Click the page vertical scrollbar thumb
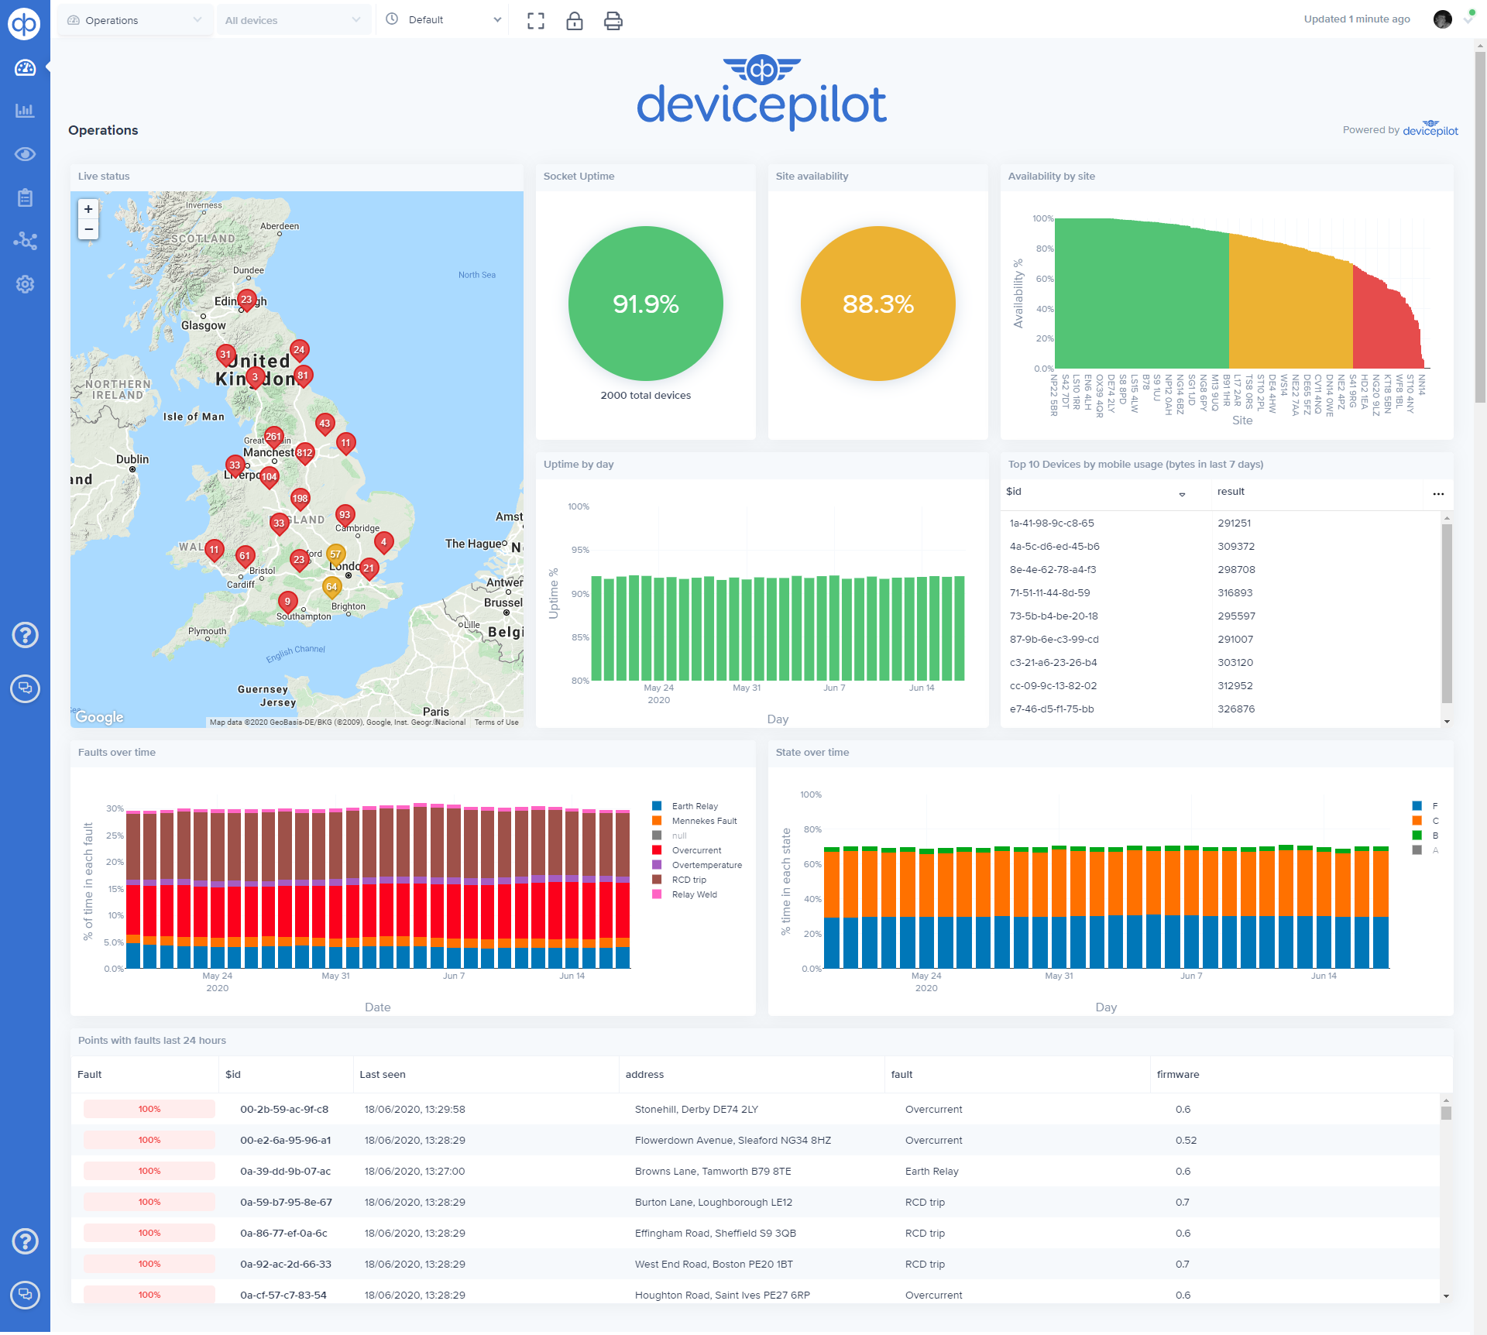 click(x=1480, y=228)
